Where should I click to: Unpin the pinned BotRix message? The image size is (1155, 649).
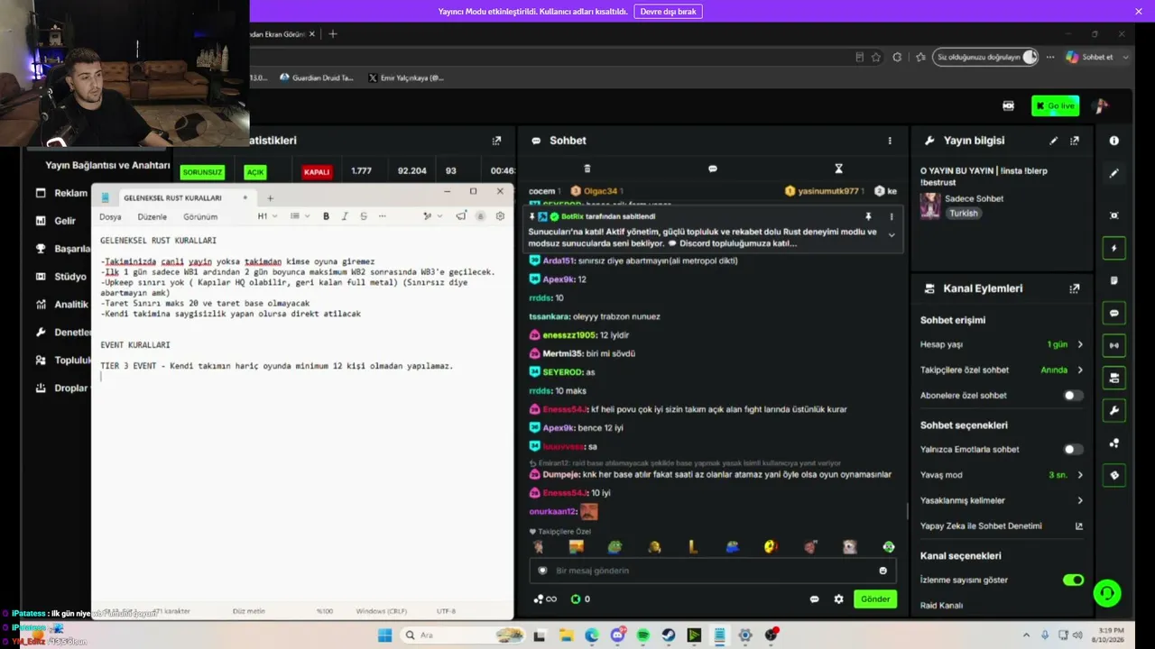pos(868,216)
